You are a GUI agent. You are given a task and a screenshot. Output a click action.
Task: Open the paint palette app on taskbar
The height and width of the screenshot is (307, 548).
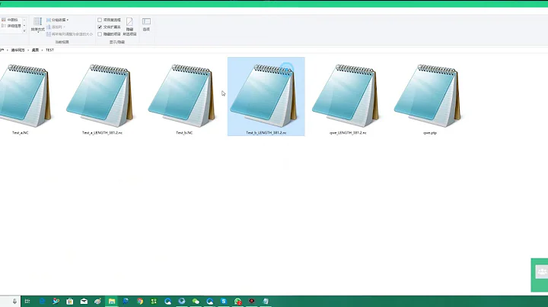coord(98,301)
